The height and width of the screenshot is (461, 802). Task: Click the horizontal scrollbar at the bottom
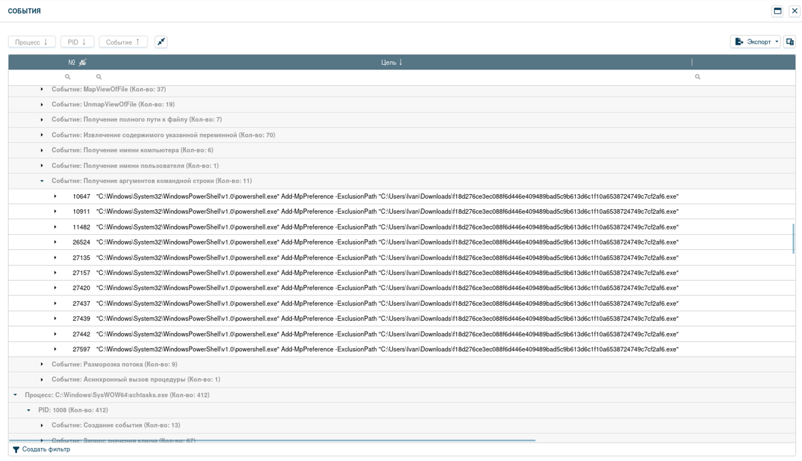pyautogui.click(x=272, y=441)
